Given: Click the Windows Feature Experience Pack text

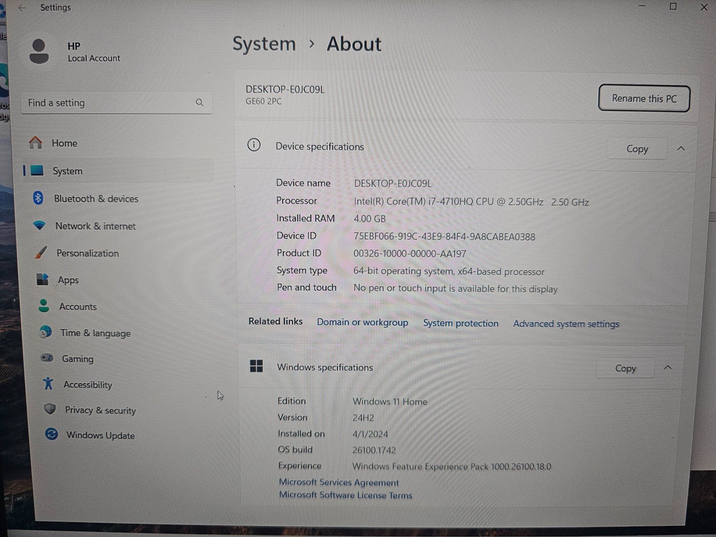Looking at the screenshot, I should (x=451, y=466).
